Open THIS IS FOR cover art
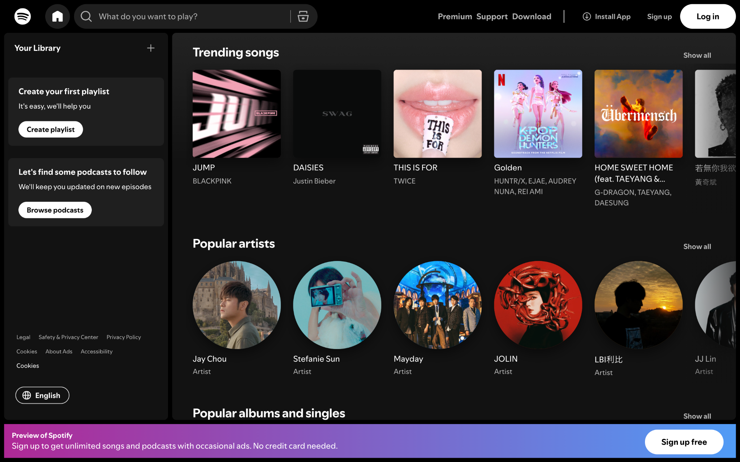This screenshot has width=740, height=462. (438, 114)
